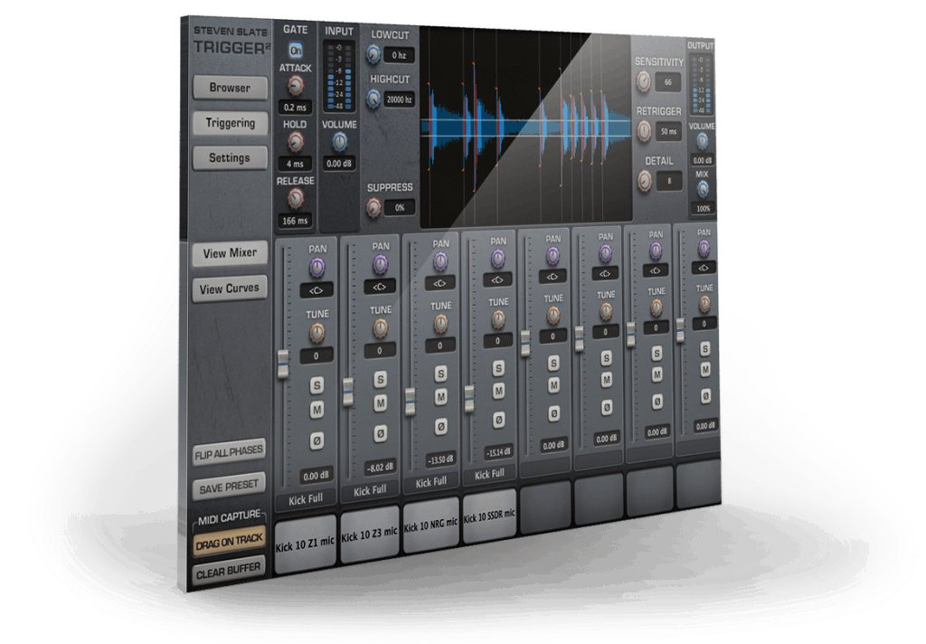926x644 pixels.
Task: Click the Detail knob
Action: pos(644,180)
